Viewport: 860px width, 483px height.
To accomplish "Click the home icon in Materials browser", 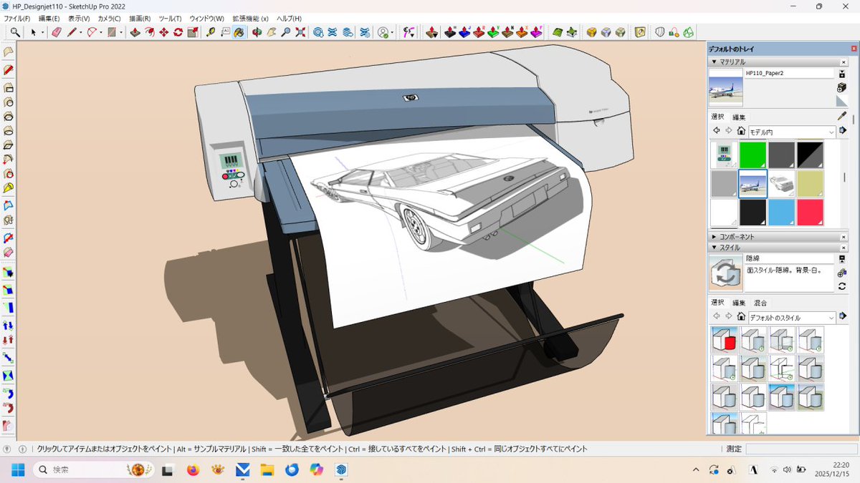I will click(x=740, y=132).
